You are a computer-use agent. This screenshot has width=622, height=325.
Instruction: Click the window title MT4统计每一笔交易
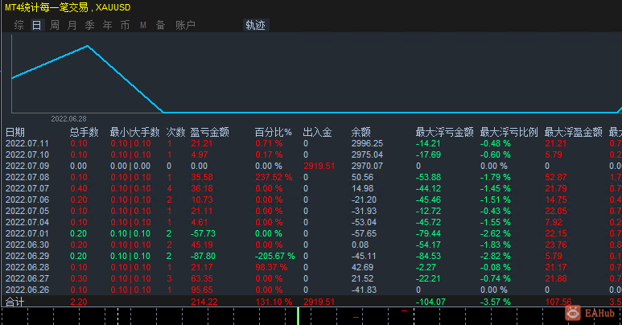47,7
